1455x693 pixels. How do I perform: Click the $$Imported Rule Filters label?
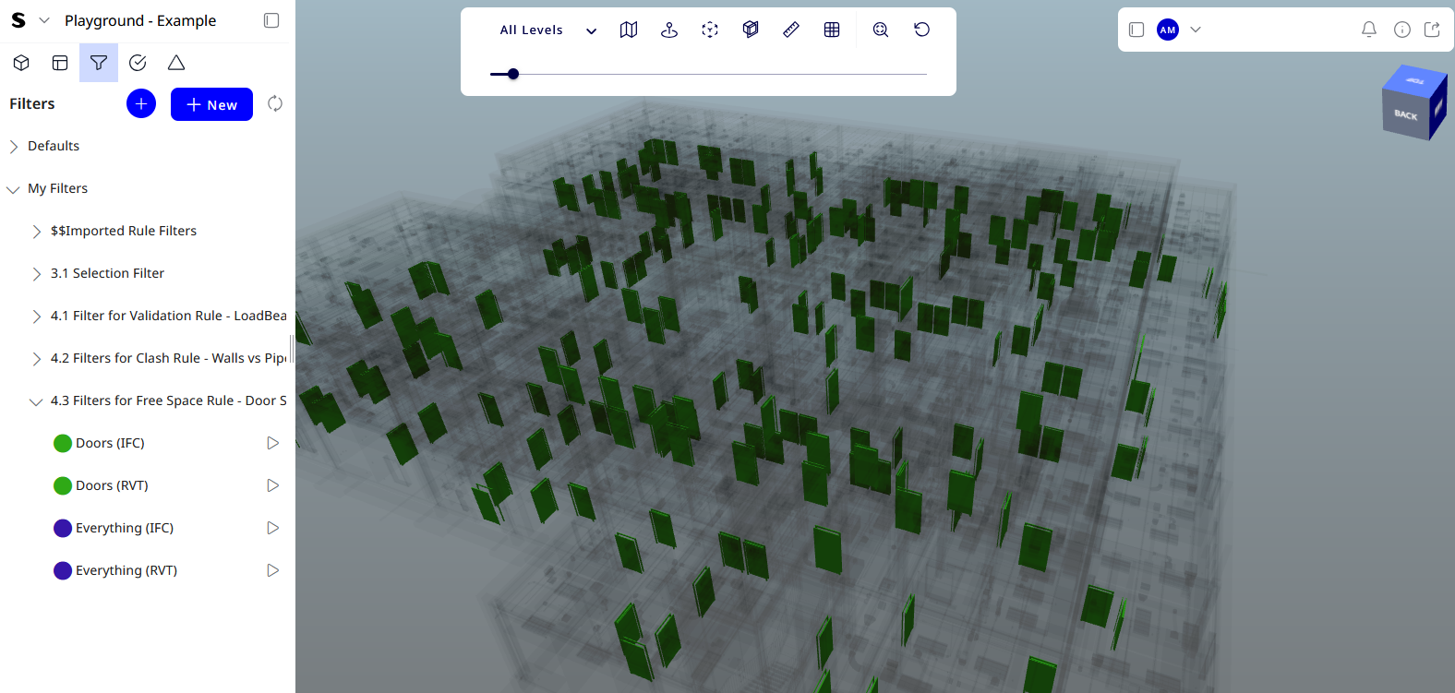(124, 231)
